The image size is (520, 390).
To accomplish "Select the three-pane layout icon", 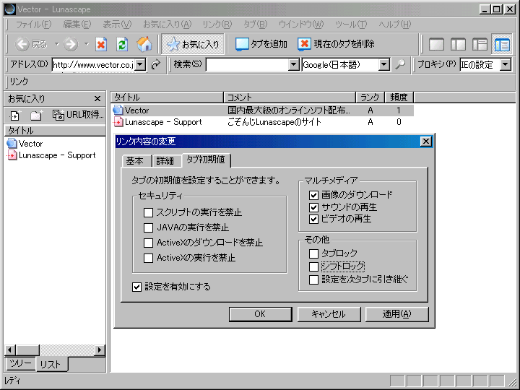I will [480, 44].
